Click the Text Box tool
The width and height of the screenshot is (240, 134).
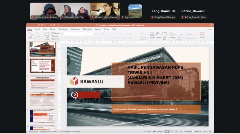[165, 35]
